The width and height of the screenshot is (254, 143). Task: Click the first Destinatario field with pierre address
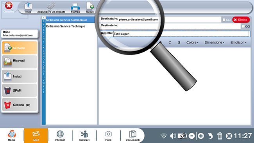(x=170, y=20)
